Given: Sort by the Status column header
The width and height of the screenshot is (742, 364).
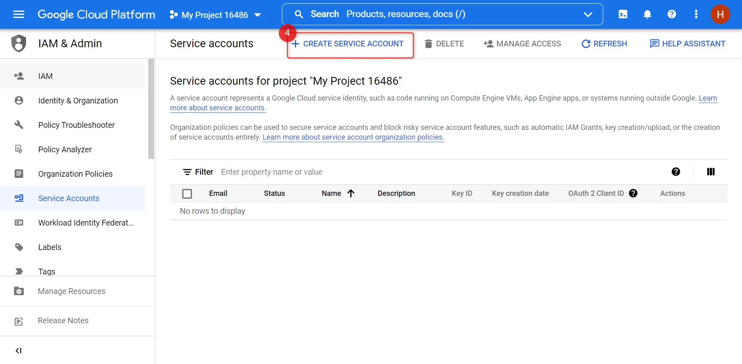Looking at the screenshot, I should coord(274,193).
